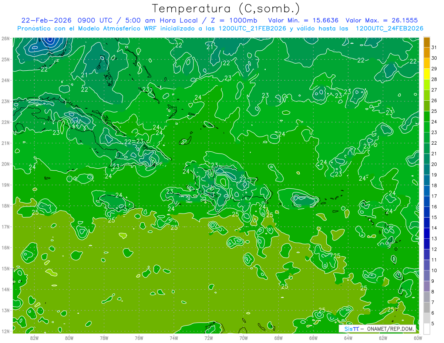This screenshot has width=444, height=343.
Task: Click the "12N" latitude axis label
Action: click(5, 331)
